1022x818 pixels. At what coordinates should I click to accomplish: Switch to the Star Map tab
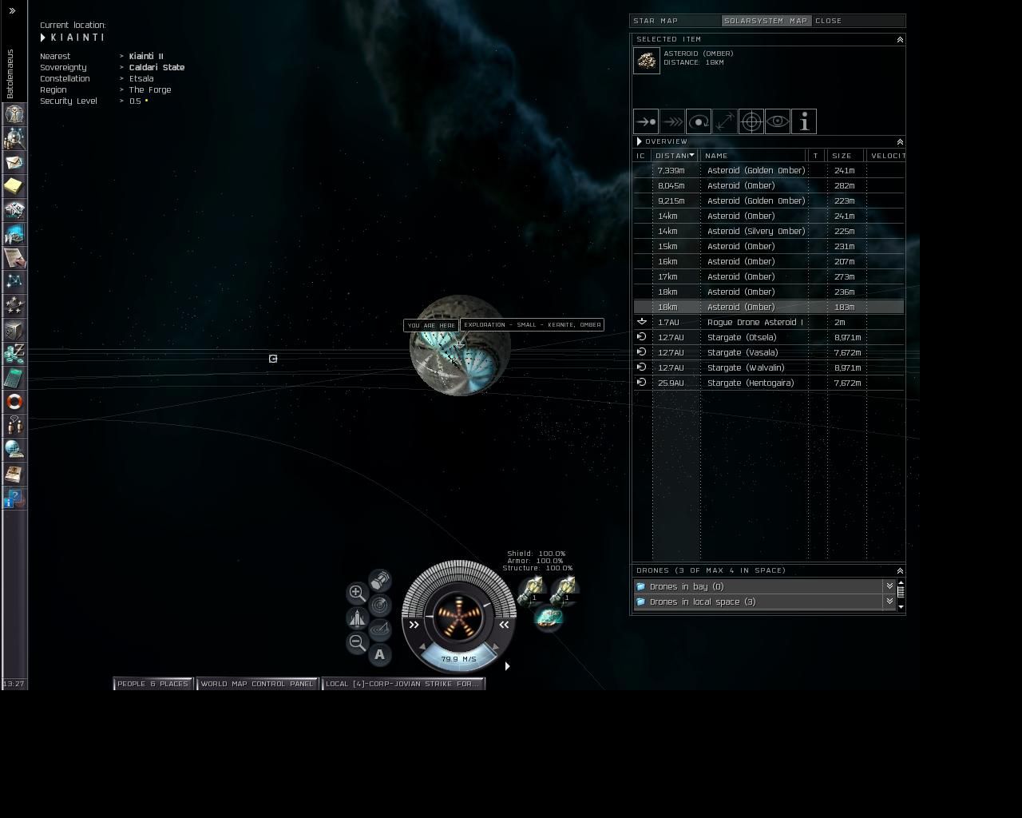(x=675, y=21)
